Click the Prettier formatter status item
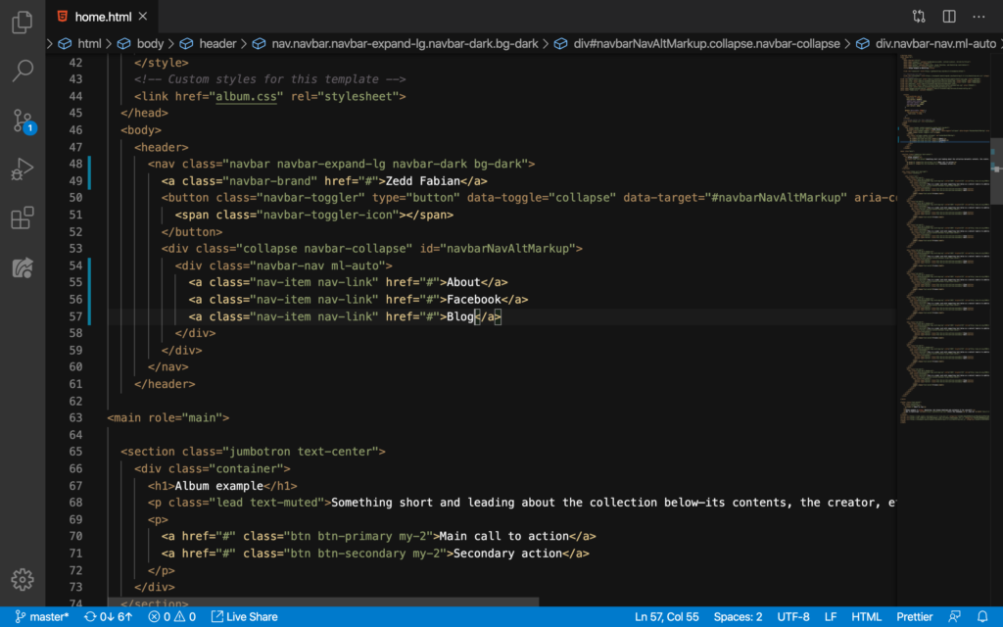 (914, 617)
